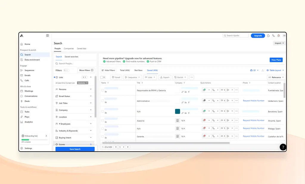The height and width of the screenshot is (184, 305).
Task: Check the Asesoria row checkbox
Action: click(102, 120)
